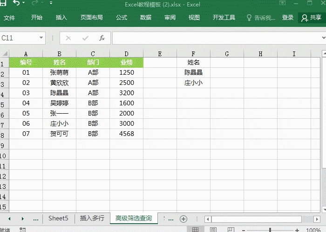
Task: Click the formula bar Cancel X icon
Action: pyautogui.click(x=68, y=38)
